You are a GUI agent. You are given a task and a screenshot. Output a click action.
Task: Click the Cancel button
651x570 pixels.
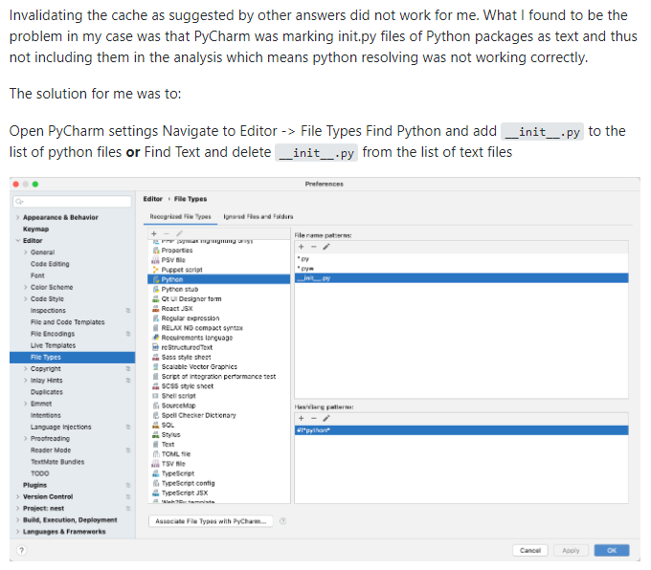(530, 551)
